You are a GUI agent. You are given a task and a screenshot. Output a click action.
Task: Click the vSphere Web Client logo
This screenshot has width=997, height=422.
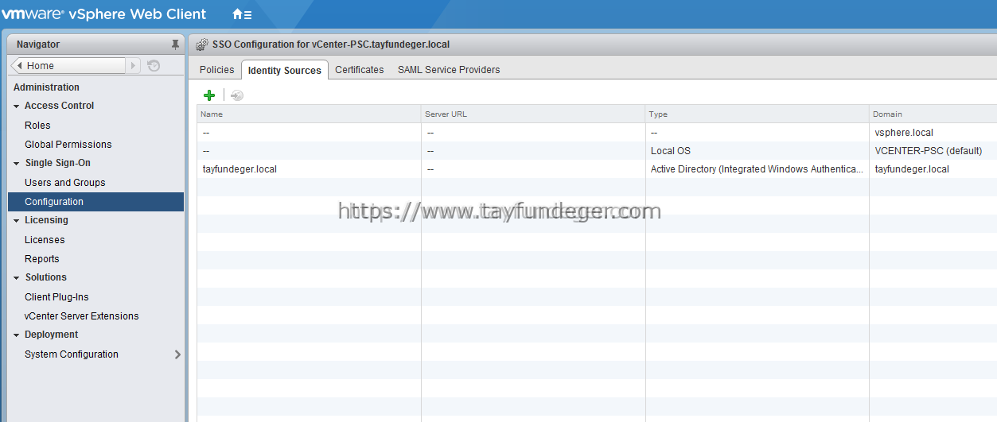(x=103, y=14)
